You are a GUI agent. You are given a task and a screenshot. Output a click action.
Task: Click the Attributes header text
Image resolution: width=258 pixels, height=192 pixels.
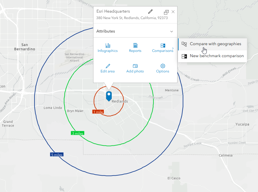click(106, 31)
